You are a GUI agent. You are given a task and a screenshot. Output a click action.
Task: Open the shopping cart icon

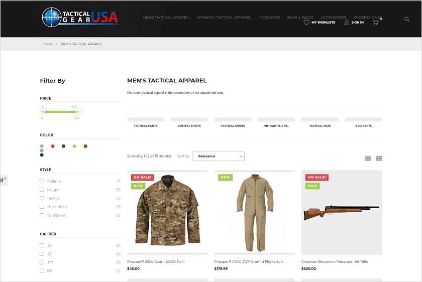pos(376,23)
